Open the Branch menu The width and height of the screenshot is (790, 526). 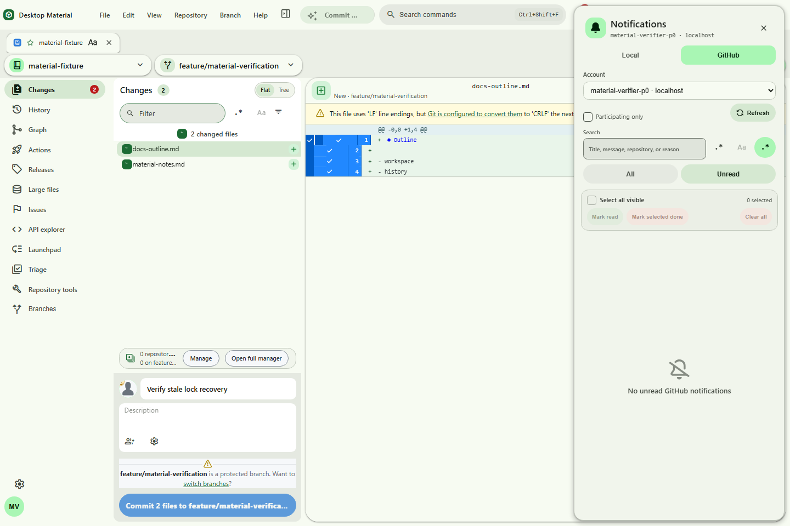point(230,15)
